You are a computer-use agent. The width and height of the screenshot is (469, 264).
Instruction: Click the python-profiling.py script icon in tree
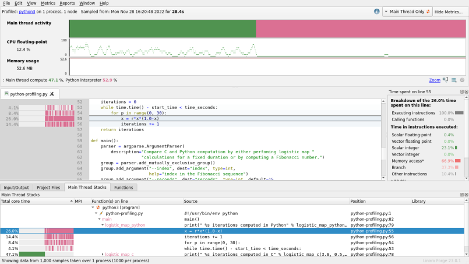point(101,213)
